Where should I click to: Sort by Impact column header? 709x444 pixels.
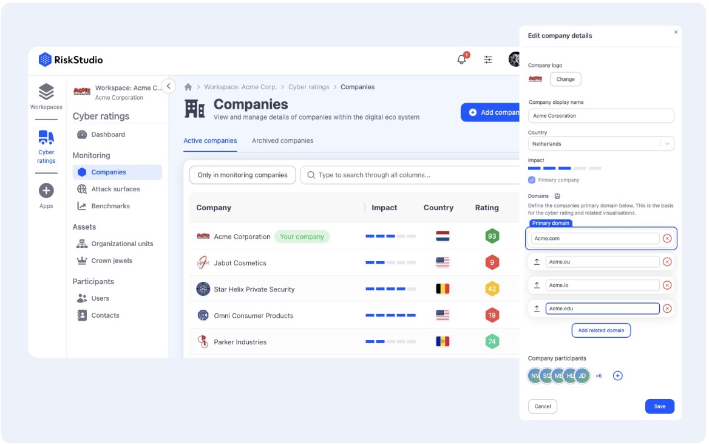(384, 208)
